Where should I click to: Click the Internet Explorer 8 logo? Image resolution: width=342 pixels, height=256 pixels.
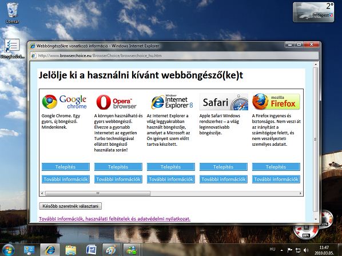tap(172, 102)
